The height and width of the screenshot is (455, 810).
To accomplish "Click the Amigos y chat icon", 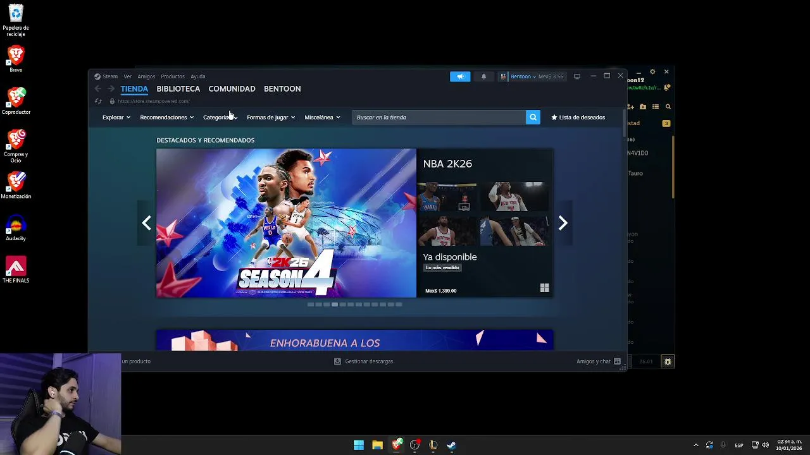I will coord(617,361).
